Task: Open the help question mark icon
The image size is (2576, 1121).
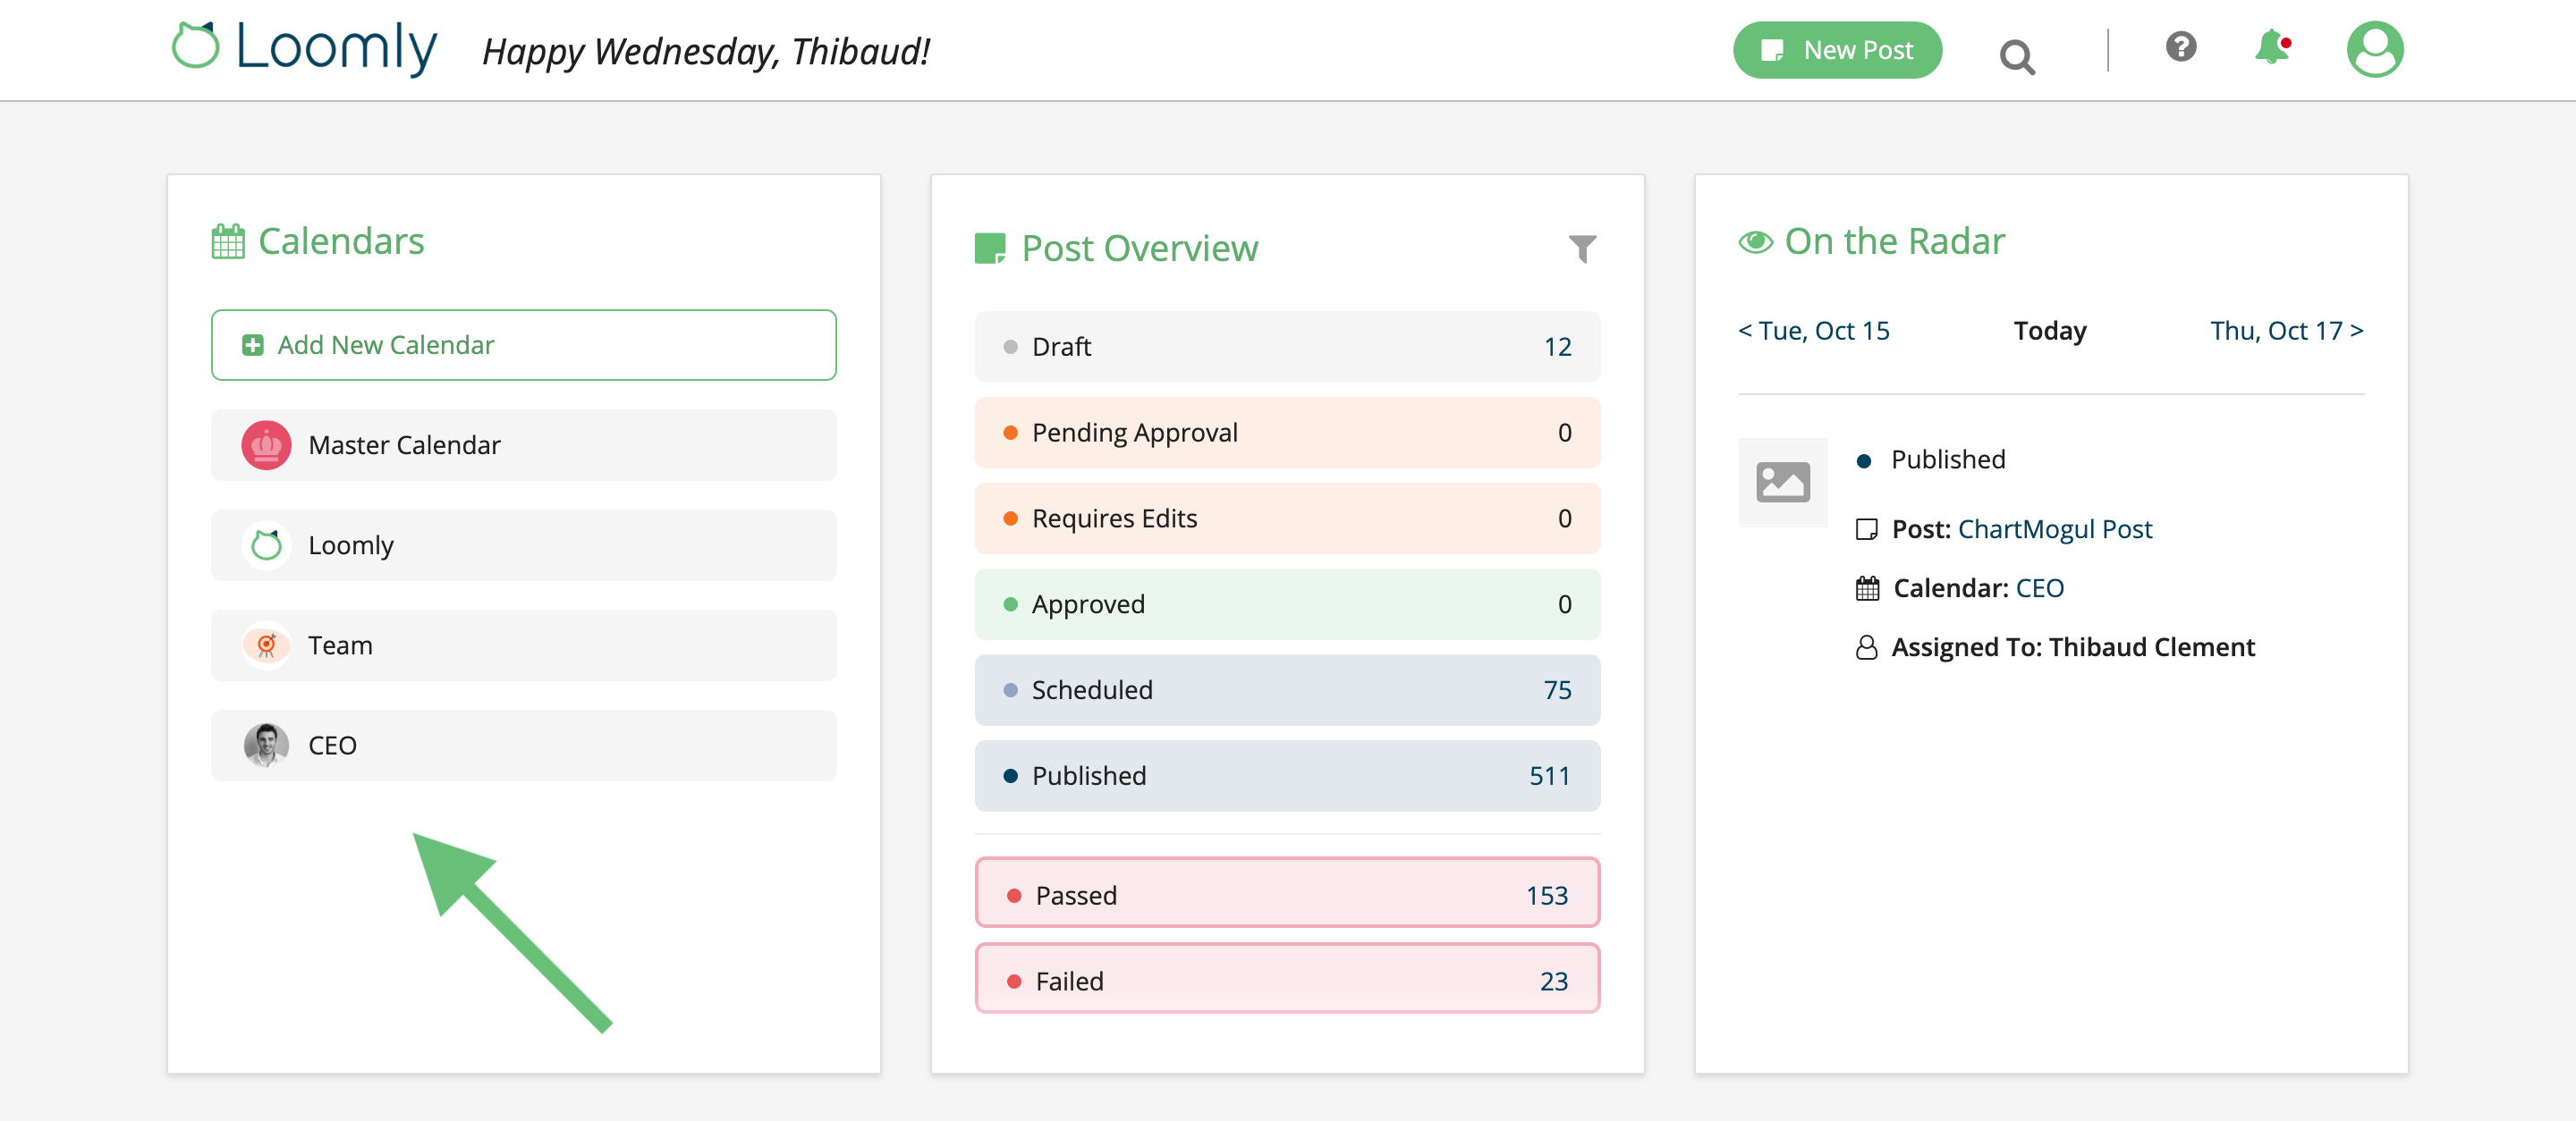Action: [2180, 47]
